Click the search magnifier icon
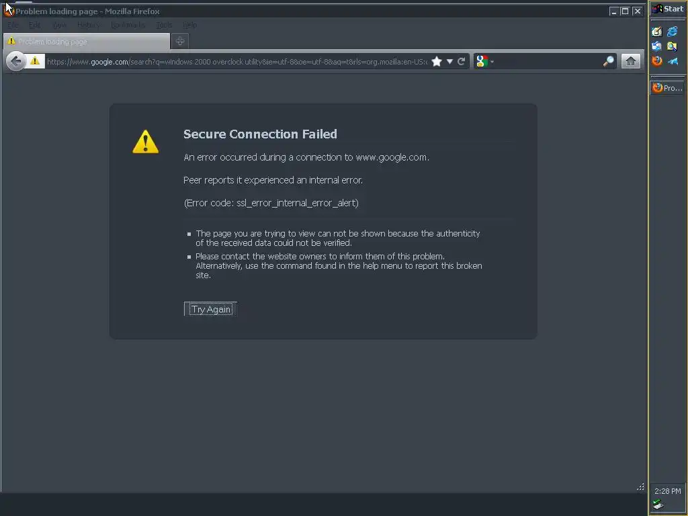Image resolution: width=688 pixels, height=516 pixels. 609,61
